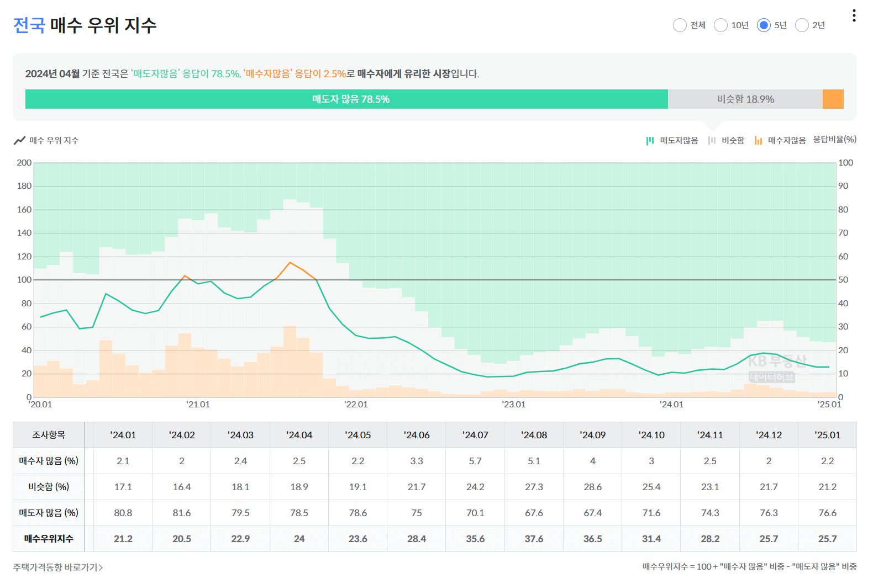Click the orange 매수자많음 bar segment
Screen dimensions: 873x584
pos(833,99)
